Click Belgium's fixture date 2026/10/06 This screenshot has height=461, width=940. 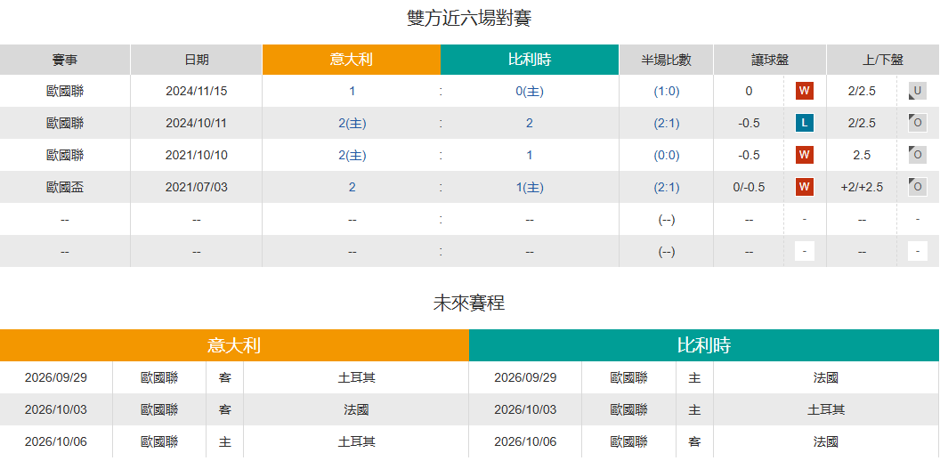point(525,441)
